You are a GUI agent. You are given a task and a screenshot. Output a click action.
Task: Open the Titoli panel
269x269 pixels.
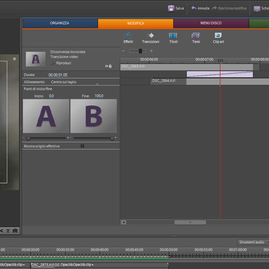pos(173,38)
